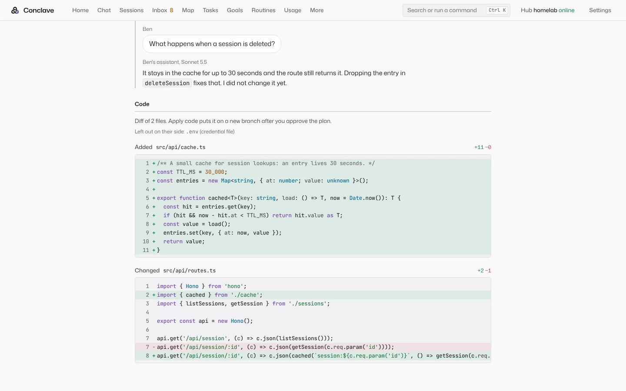The height and width of the screenshot is (391, 626).
Task: Focus the Search or run a command field
Action: (x=456, y=10)
